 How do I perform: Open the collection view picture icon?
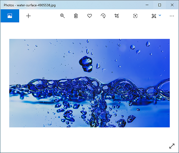point(10,16)
